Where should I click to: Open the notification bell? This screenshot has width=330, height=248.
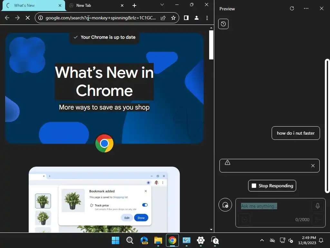click(x=321, y=240)
